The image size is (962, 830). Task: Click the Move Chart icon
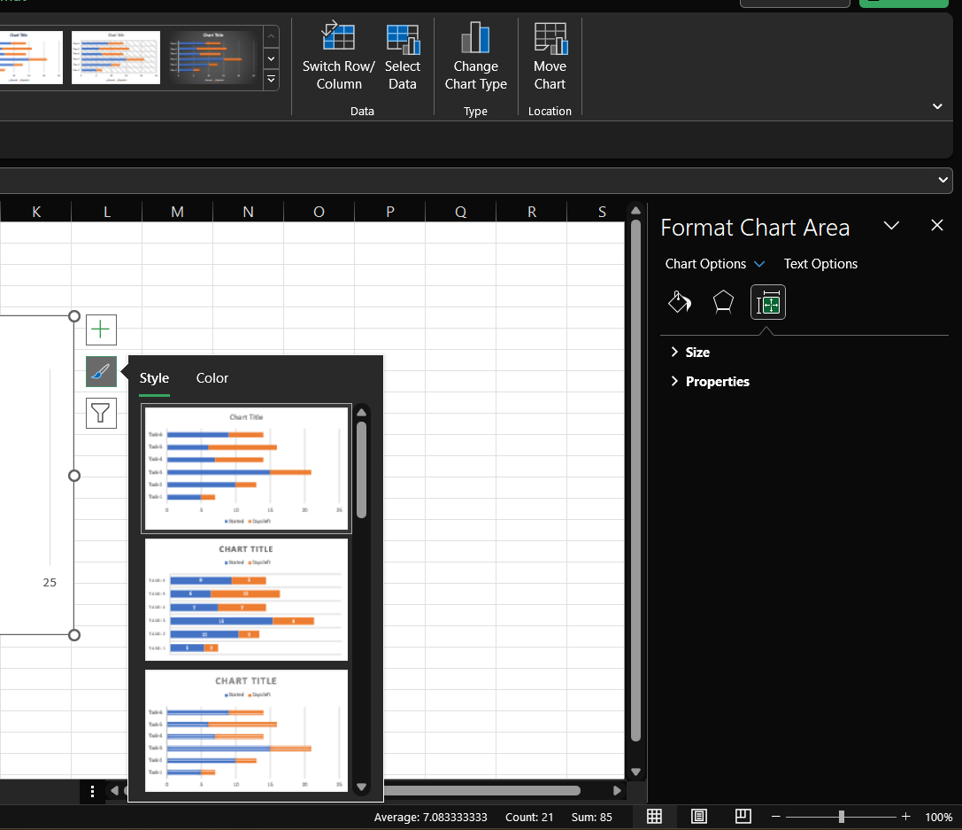pos(550,38)
